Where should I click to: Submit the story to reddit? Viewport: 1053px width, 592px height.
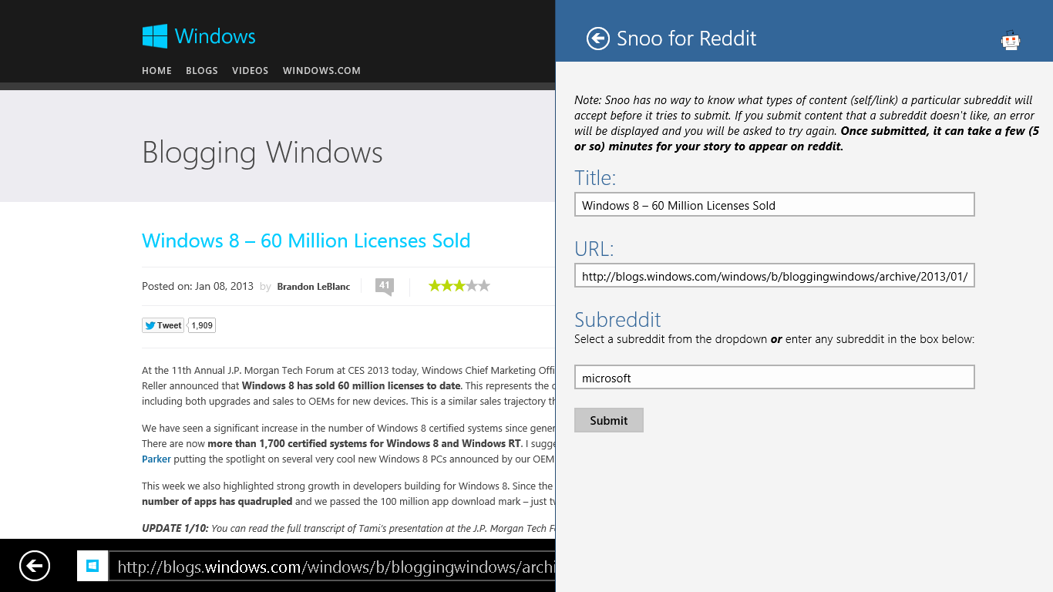[x=609, y=420]
